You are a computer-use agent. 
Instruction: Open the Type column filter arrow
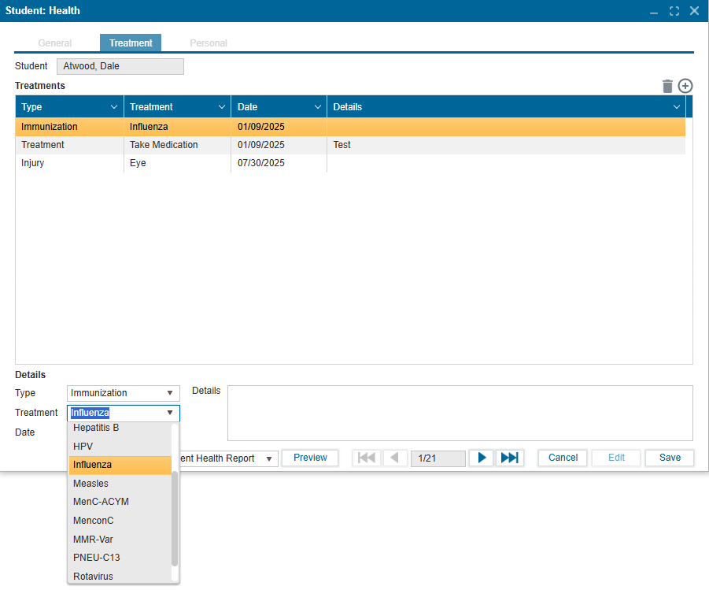(x=114, y=107)
